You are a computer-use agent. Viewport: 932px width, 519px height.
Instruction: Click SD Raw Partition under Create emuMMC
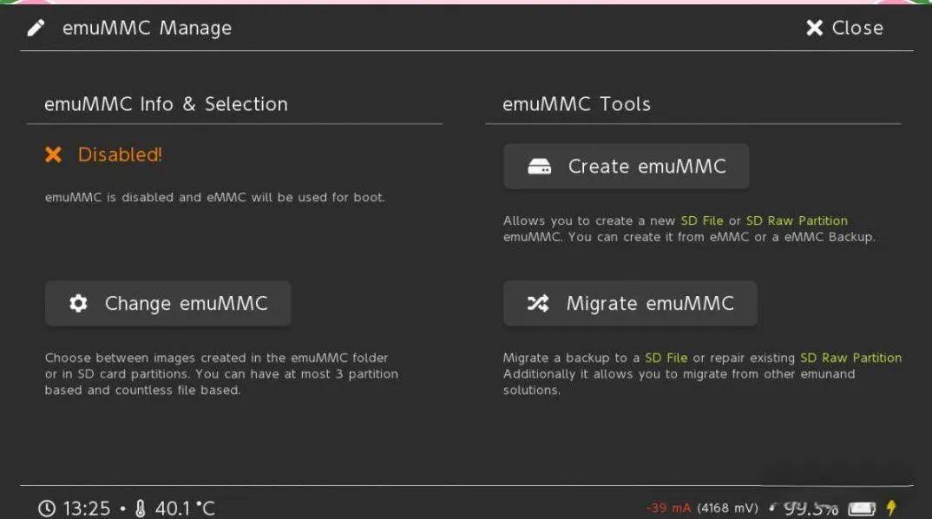[x=797, y=220]
